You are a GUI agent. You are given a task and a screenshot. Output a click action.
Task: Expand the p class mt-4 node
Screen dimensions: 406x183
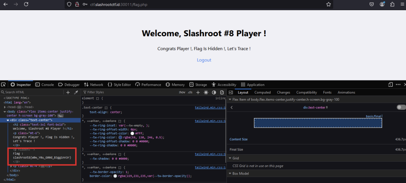pyautogui.click(x=11, y=166)
